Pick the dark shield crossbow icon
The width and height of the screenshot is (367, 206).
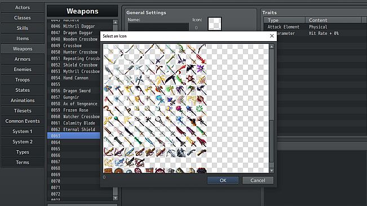coord(181,152)
